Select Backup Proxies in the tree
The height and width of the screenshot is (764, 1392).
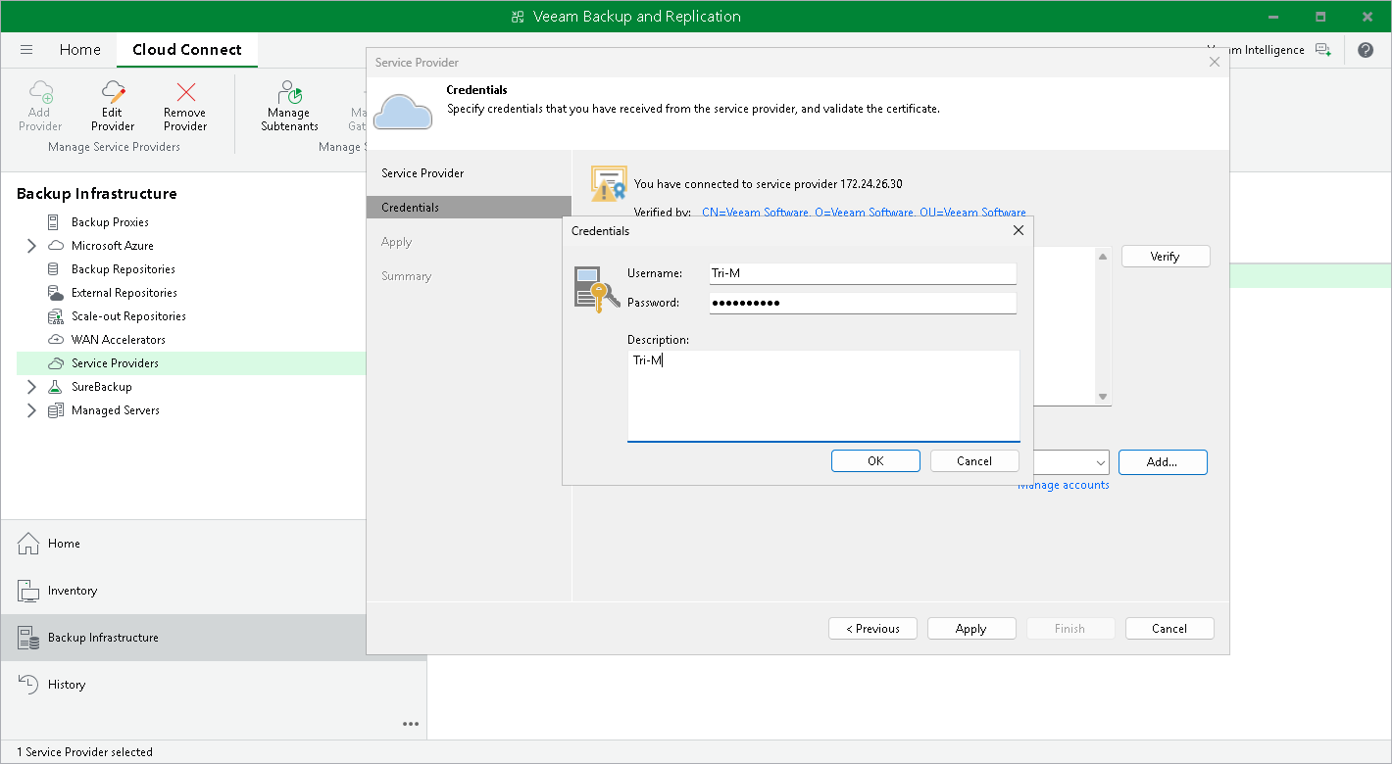point(110,222)
